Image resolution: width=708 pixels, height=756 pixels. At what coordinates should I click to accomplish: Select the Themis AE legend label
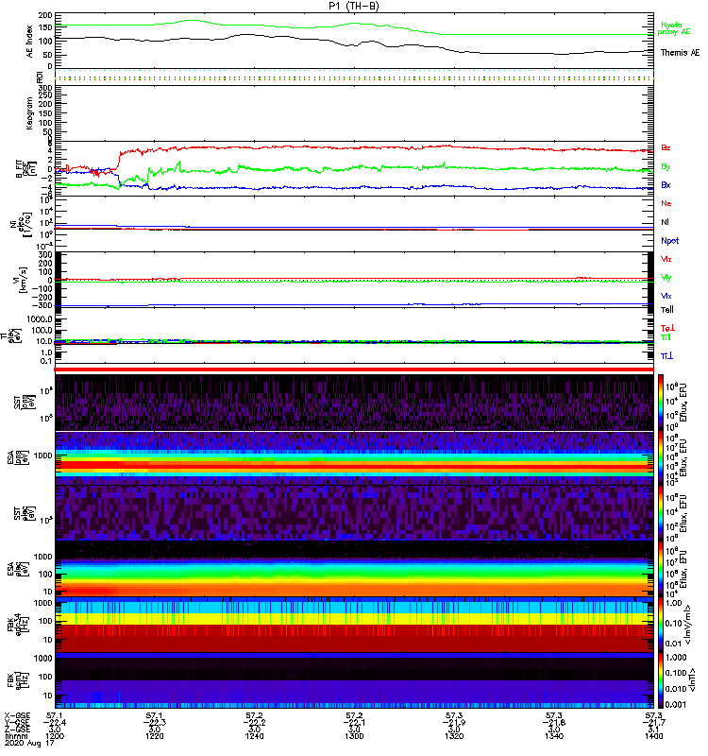[680, 53]
